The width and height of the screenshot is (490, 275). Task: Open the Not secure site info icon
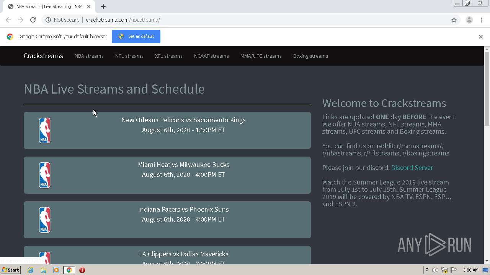(48, 20)
